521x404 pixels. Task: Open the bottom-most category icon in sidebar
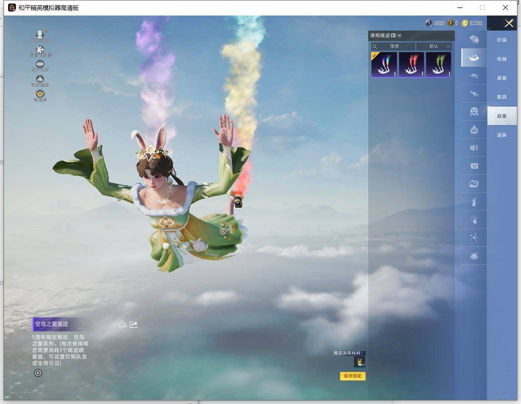pos(474,256)
